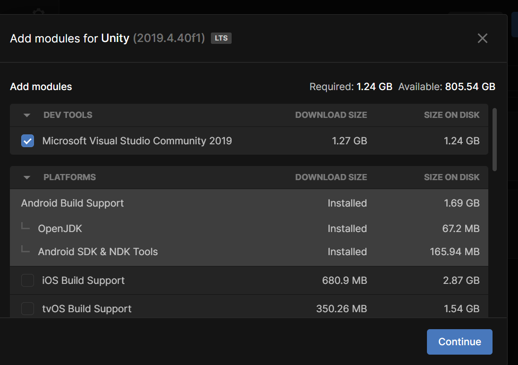This screenshot has width=518, height=365.
Task: Click the module list vertical scrollbar
Action: coord(494,139)
